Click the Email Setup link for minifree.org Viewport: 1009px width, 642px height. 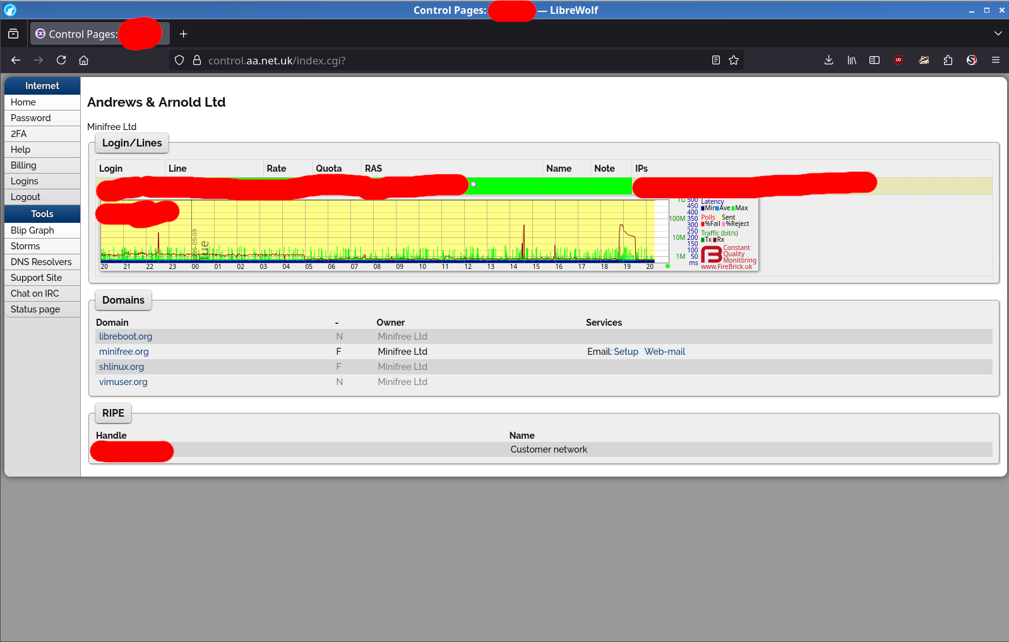click(x=626, y=352)
